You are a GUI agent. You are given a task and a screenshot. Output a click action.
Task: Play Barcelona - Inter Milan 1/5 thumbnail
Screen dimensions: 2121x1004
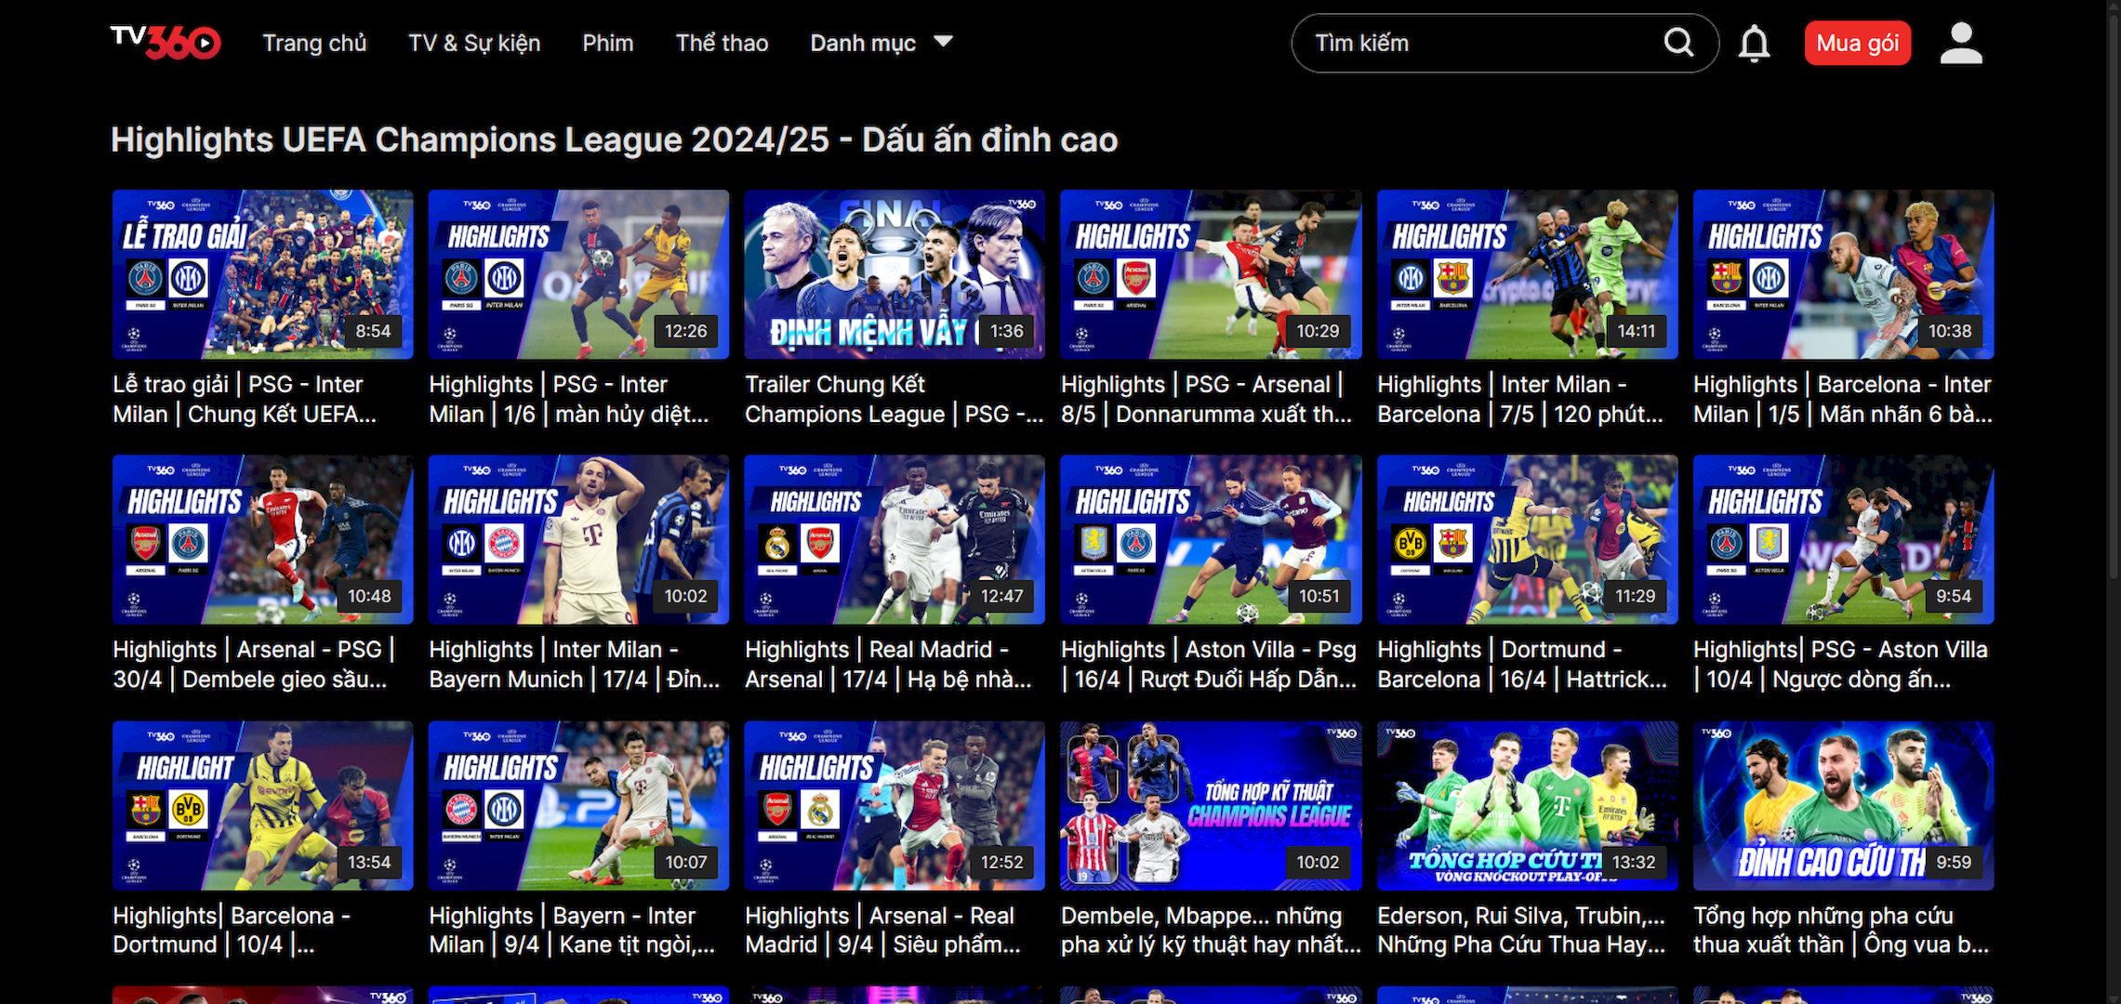click(1843, 274)
